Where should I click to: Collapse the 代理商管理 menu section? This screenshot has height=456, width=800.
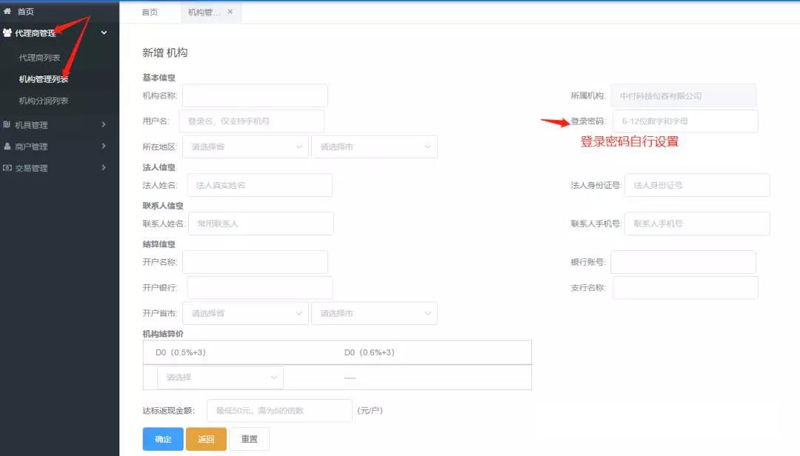tap(104, 33)
